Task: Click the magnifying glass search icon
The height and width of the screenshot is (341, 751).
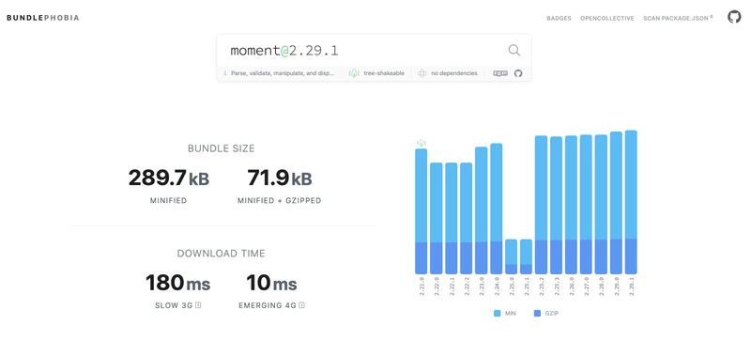Action: coord(513,50)
